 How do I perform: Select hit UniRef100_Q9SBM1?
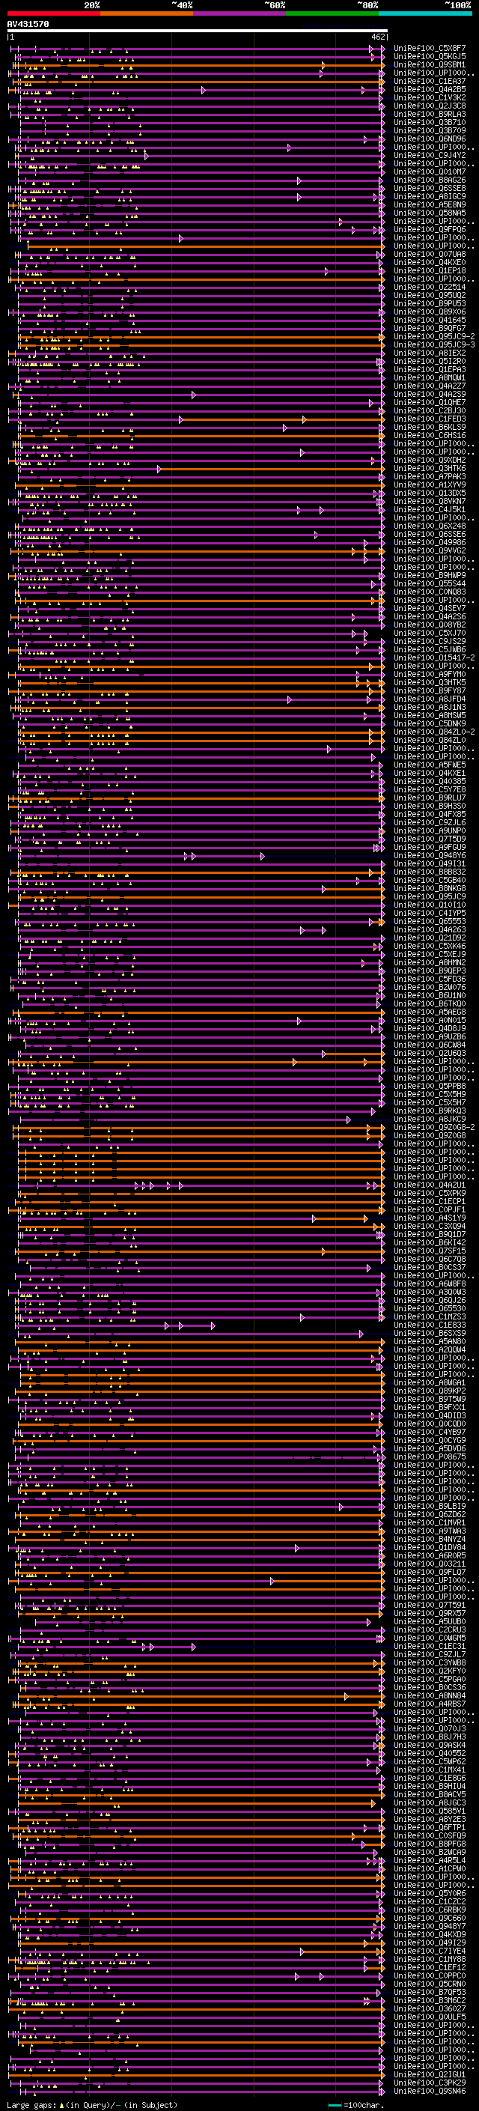coord(430,64)
